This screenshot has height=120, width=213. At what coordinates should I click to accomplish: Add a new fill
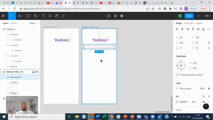coord(209,96)
